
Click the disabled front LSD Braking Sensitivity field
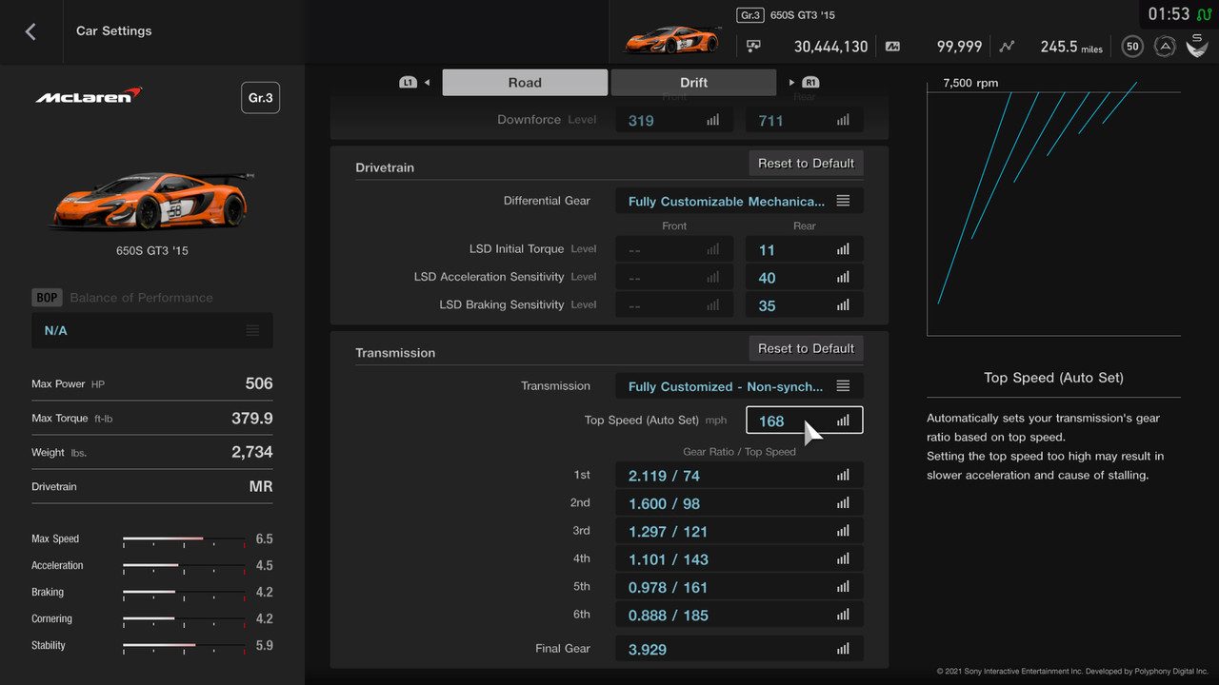pos(674,305)
